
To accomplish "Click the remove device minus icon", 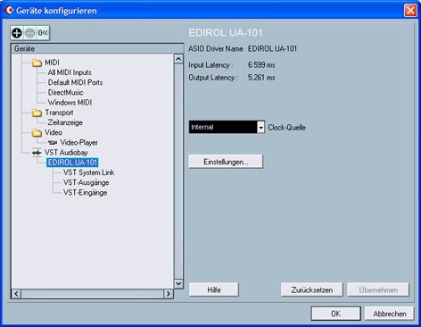I will (x=29, y=33).
